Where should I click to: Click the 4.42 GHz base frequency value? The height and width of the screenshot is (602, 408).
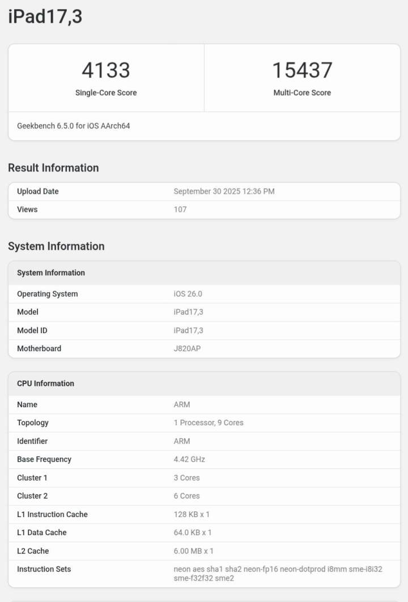pyautogui.click(x=189, y=459)
